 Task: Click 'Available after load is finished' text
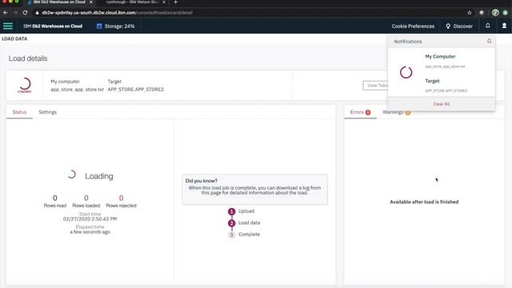coord(424,202)
